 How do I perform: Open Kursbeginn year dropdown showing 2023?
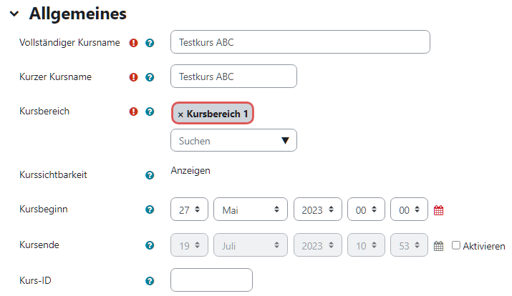[318, 209]
